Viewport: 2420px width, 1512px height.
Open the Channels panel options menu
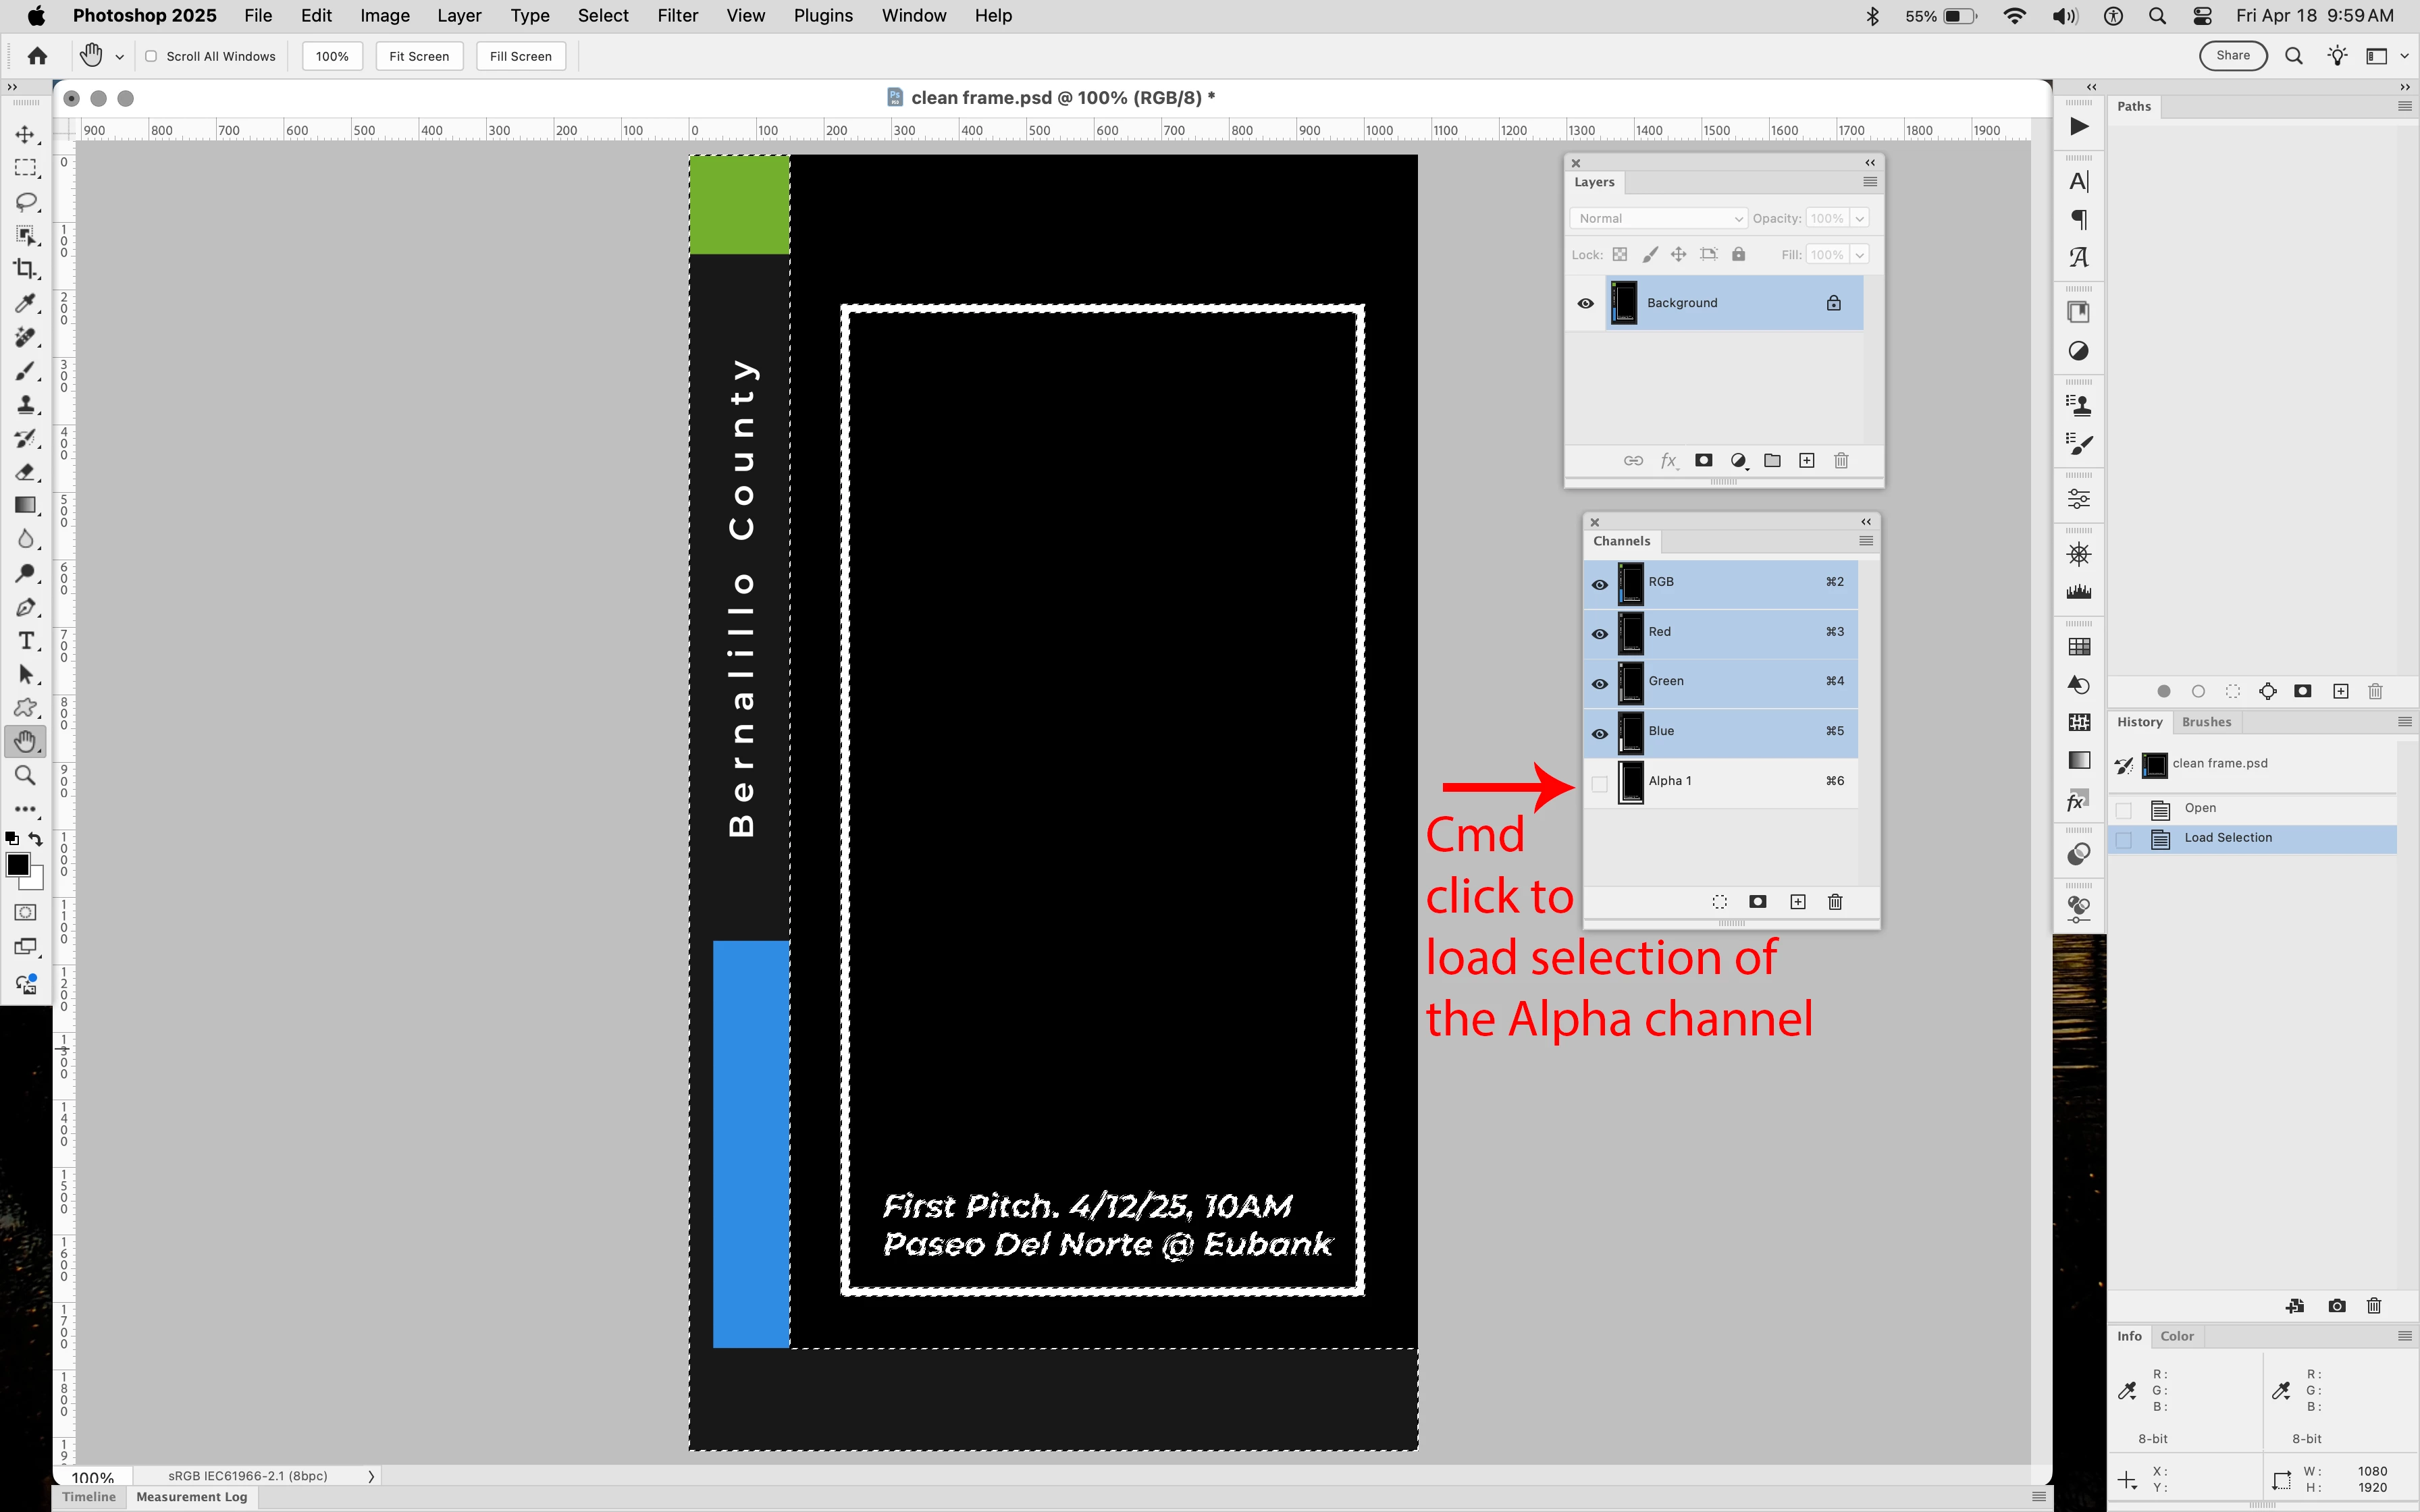click(x=1865, y=541)
